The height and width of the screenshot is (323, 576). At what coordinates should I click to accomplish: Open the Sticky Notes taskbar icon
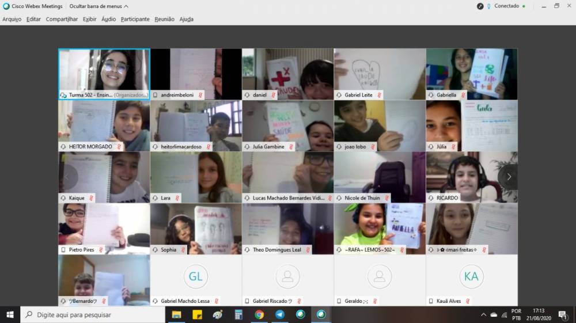pyautogui.click(x=197, y=314)
